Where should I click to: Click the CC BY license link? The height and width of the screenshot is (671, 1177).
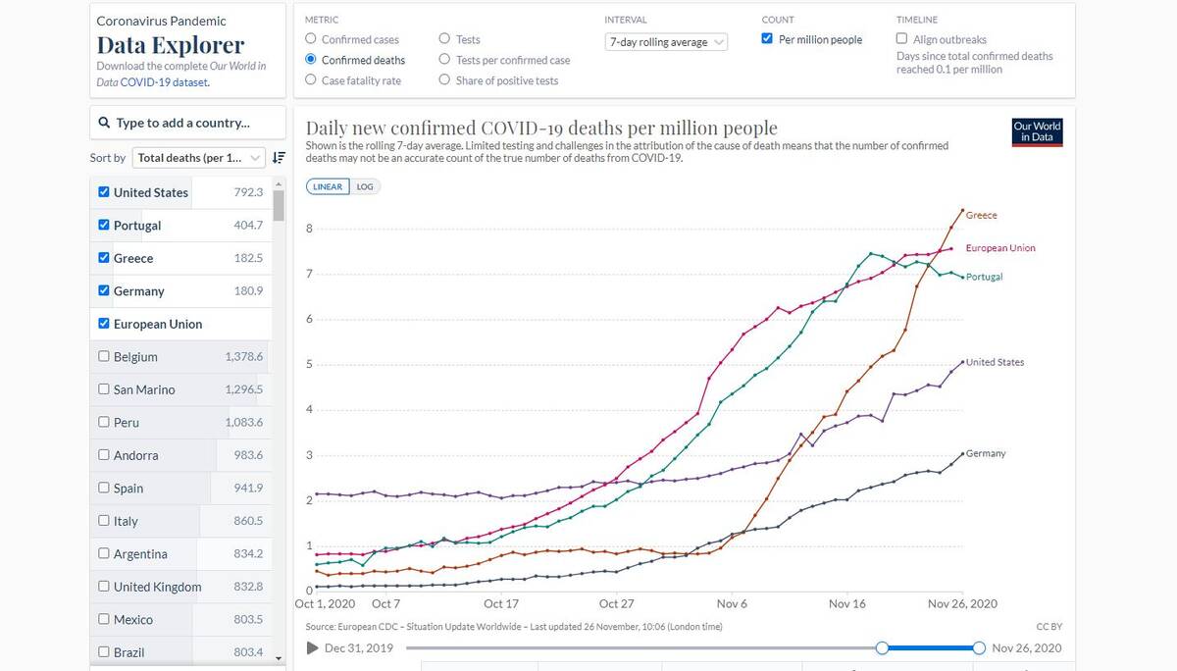click(x=1049, y=626)
